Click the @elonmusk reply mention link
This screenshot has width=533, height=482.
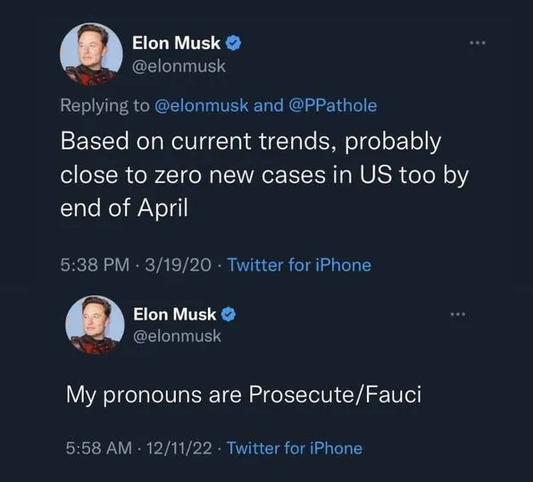coord(201,105)
